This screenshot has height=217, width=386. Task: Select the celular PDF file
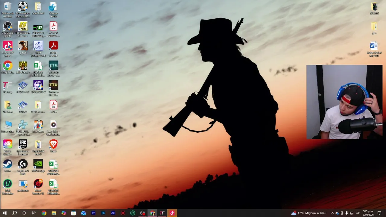[53, 107]
